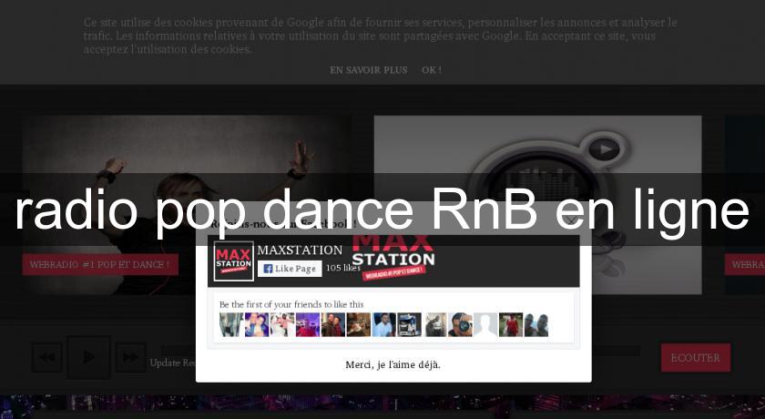
Task: Click the partially visible WEBRA label at the right edge
Action: (744, 265)
